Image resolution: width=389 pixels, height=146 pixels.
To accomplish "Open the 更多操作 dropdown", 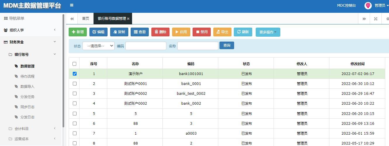I will coord(268,32).
